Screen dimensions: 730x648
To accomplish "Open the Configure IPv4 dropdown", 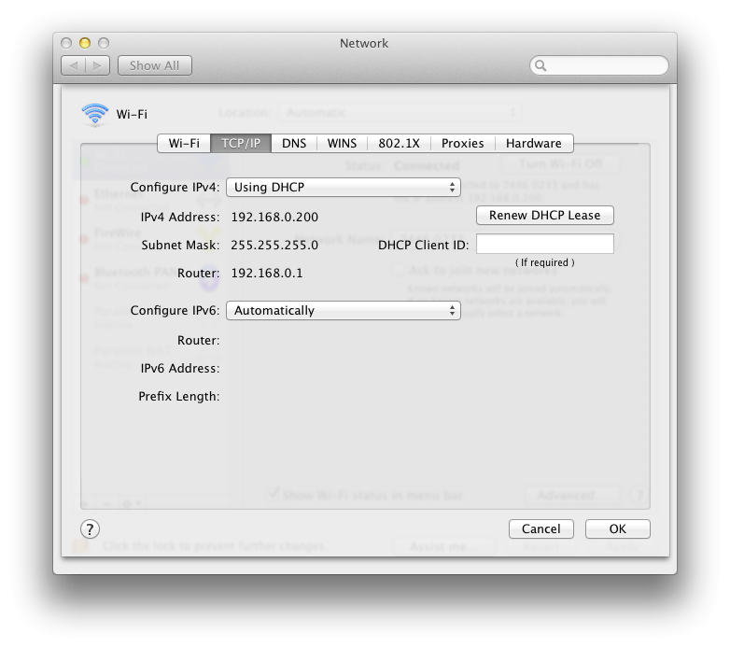I will (x=344, y=187).
